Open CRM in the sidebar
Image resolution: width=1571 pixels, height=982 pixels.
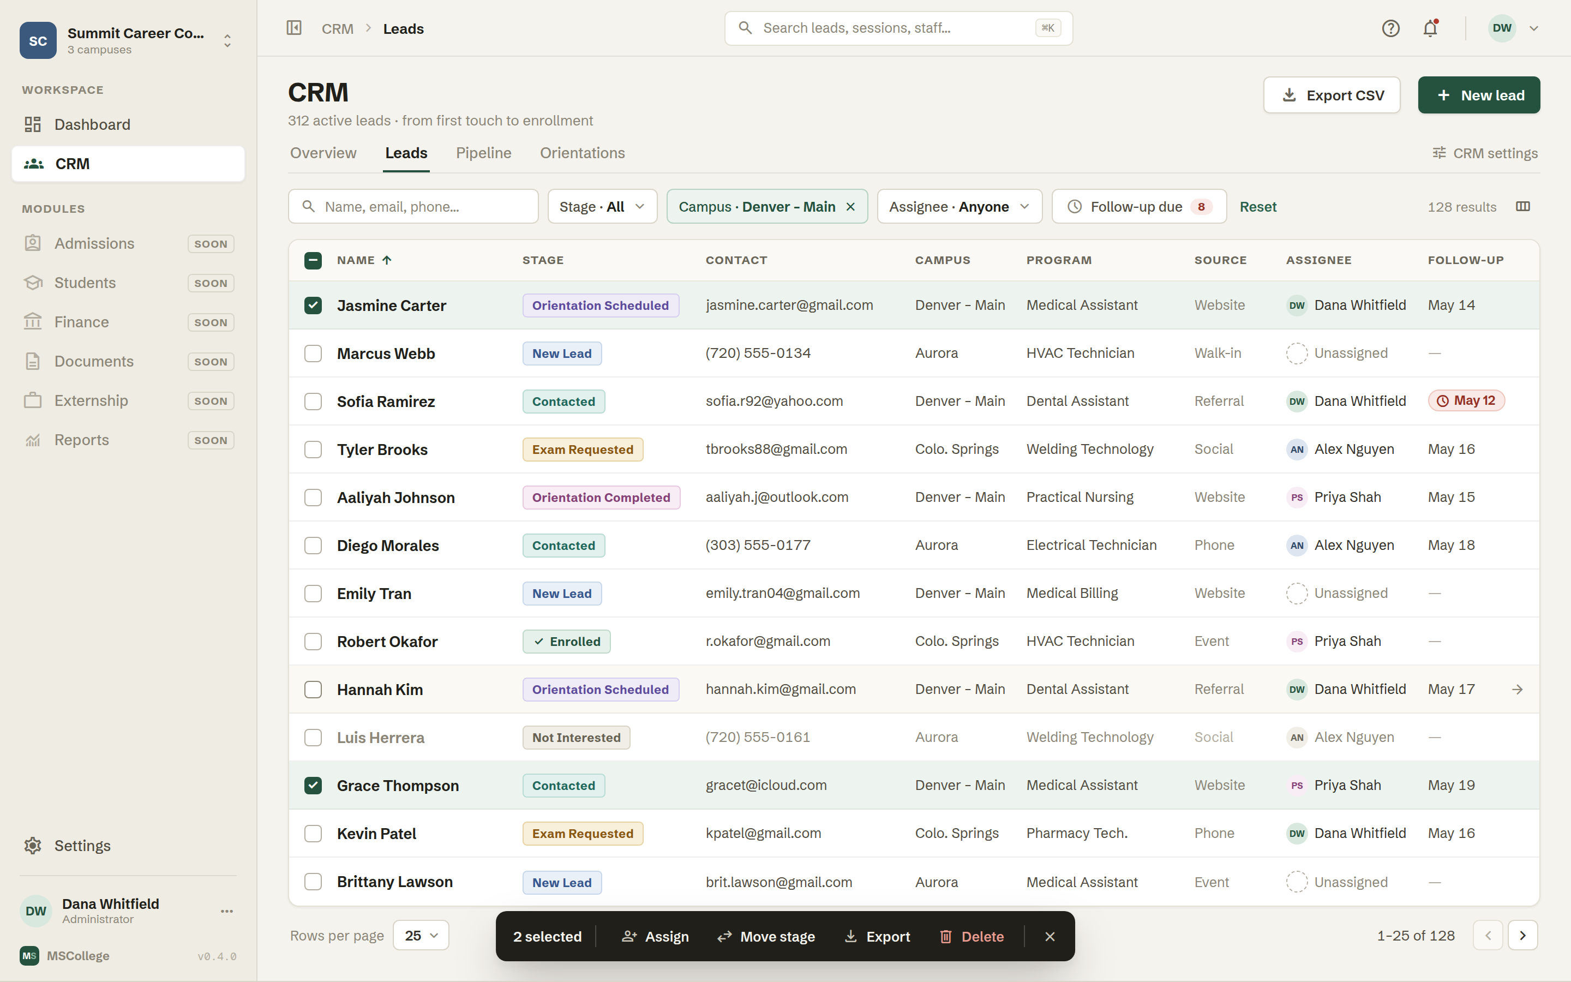[x=128, y=164]
